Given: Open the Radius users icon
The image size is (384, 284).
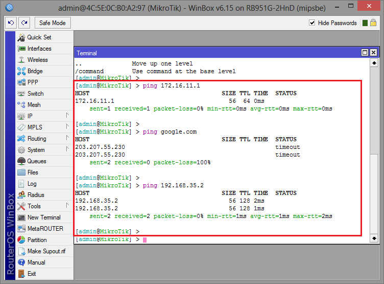Looking at the screenshot, I should (21, 195).
